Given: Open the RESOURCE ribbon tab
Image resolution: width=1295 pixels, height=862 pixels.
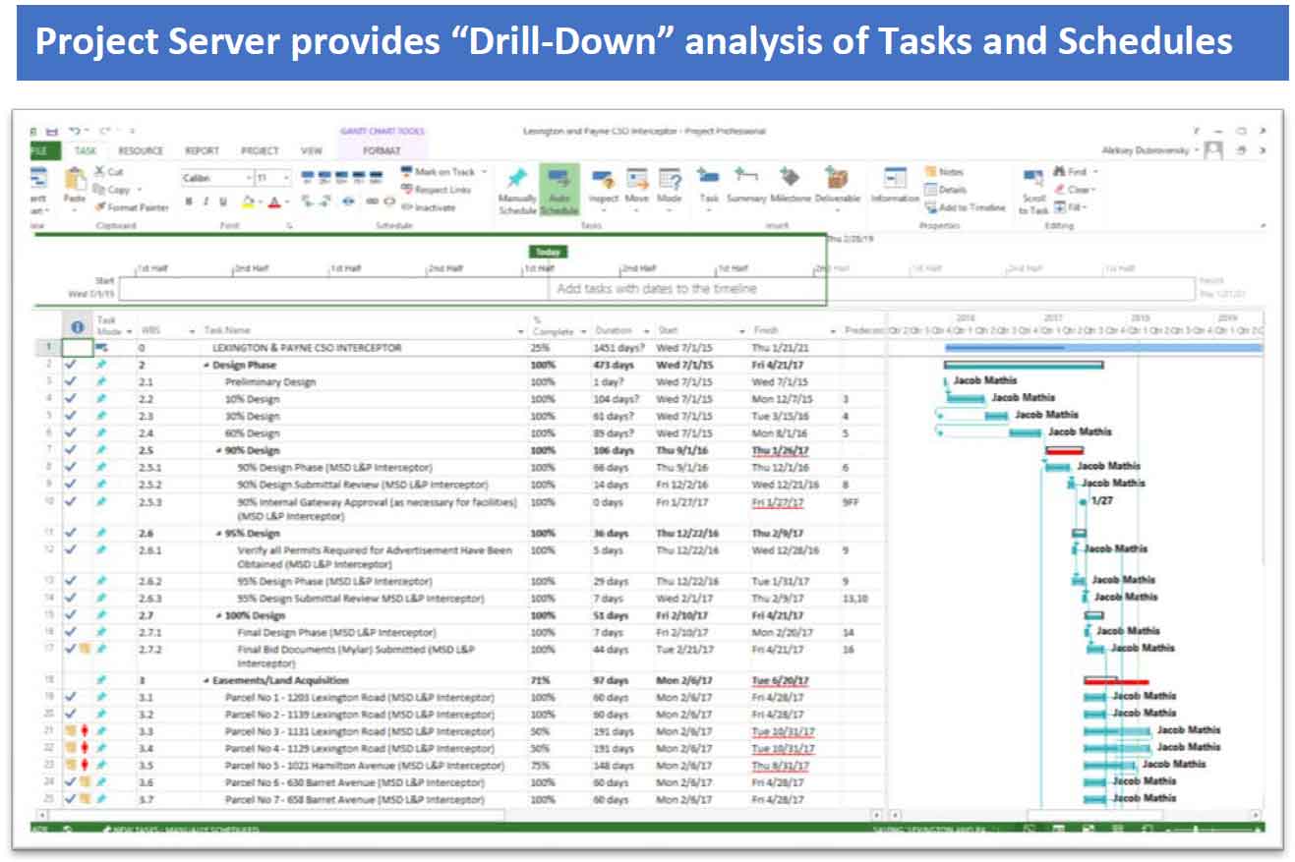Looking at the screenshot, I should (x=141, y=151).
